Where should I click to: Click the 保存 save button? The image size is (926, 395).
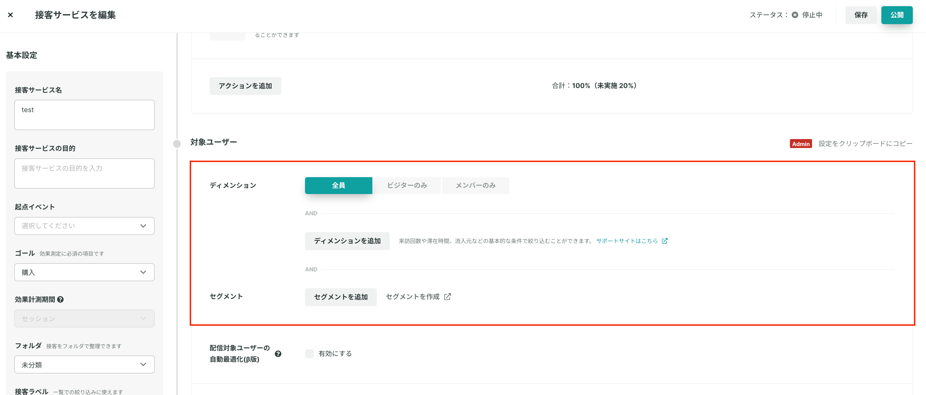click(x=861, y=15)
